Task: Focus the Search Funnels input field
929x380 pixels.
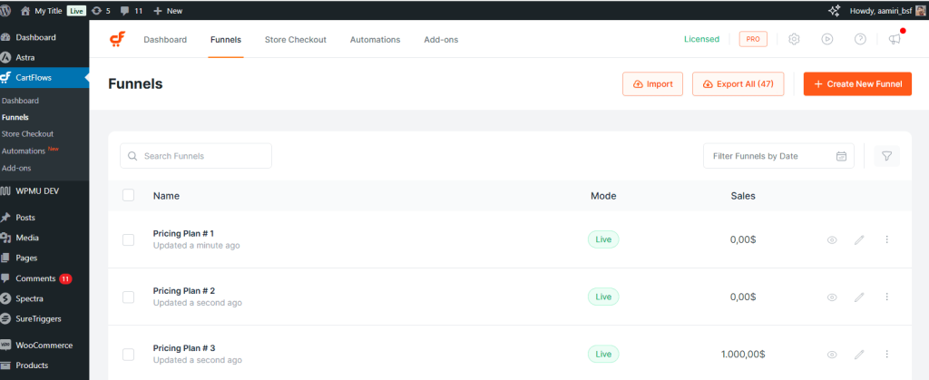Action: coord(196,156)
